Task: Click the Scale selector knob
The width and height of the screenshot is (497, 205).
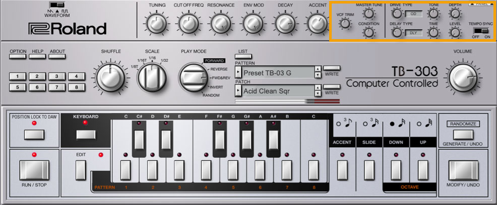Action: [152, 77]
